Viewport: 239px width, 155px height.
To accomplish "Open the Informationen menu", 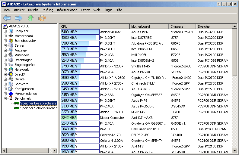I will 67,10.
